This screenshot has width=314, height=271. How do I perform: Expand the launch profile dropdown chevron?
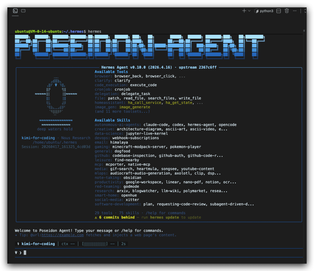(249, 11)
